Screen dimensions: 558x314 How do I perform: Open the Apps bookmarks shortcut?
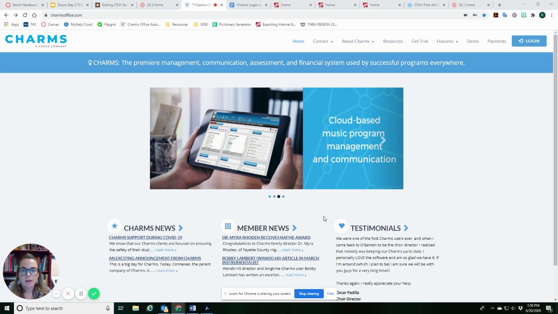tap(12, 24)
